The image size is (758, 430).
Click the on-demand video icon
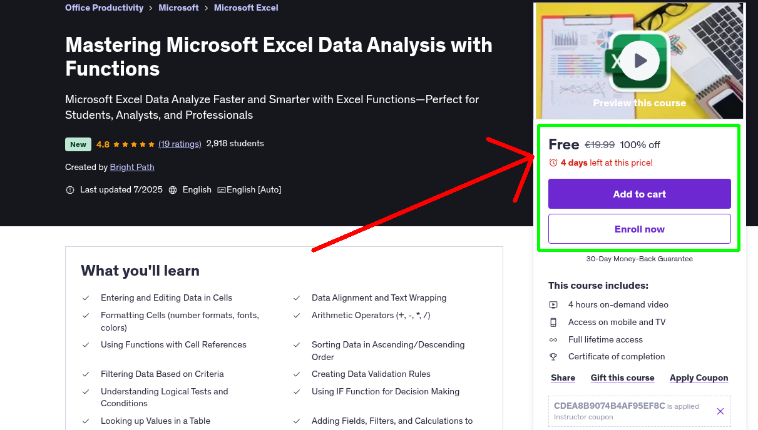(553, 305)
